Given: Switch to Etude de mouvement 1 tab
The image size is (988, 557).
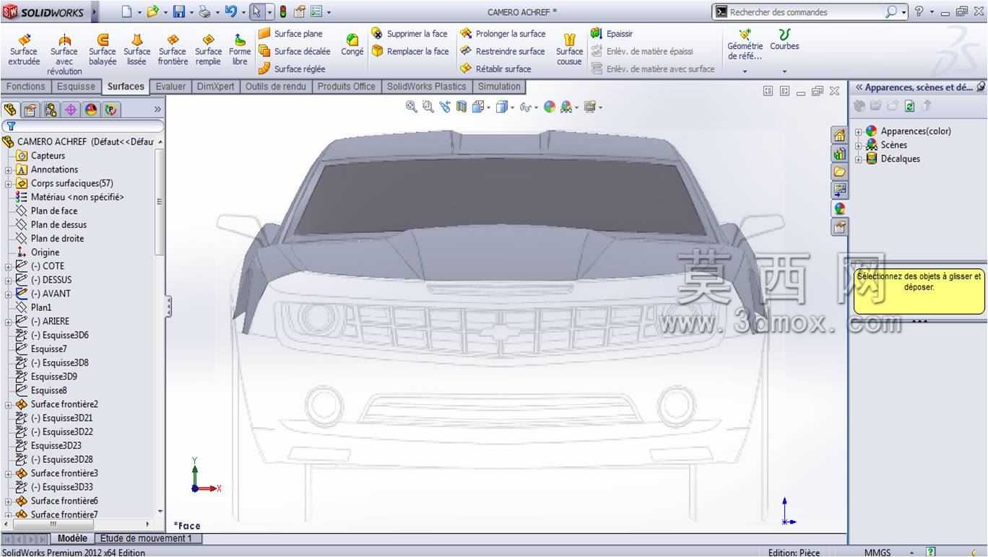Looking at the screenshot, I should point(147,538).
